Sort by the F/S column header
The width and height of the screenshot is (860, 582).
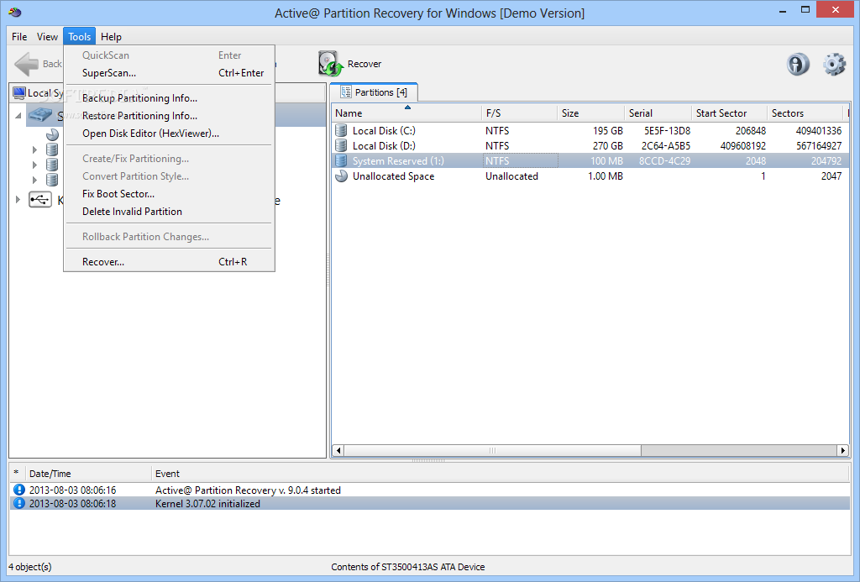point(519,113)
